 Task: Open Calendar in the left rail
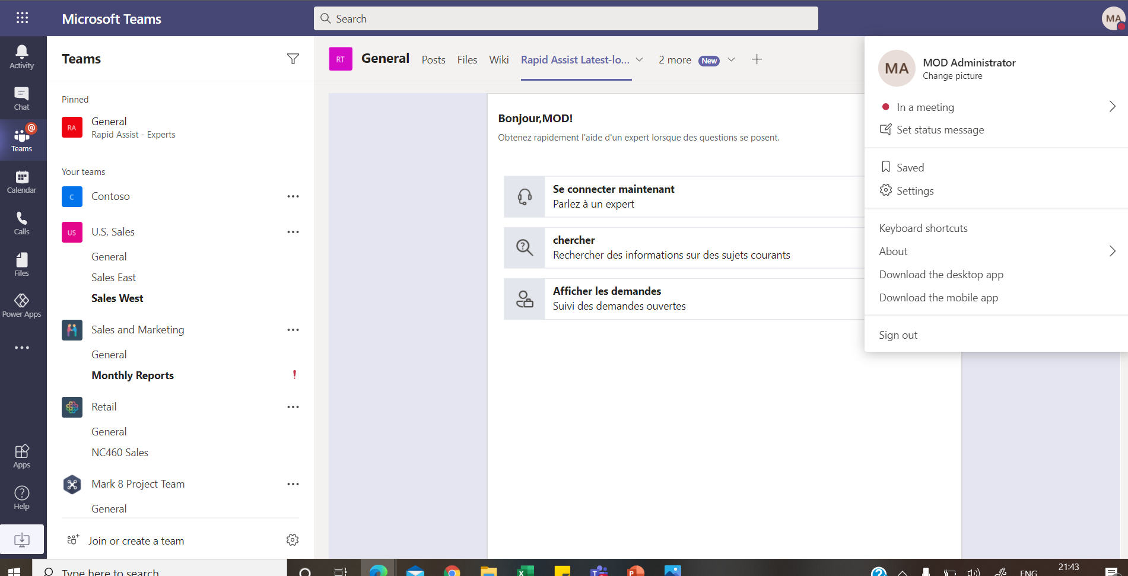(22, 182)
